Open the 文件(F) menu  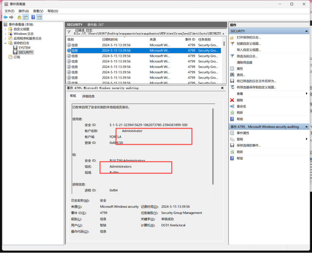(x=10, y=11)
